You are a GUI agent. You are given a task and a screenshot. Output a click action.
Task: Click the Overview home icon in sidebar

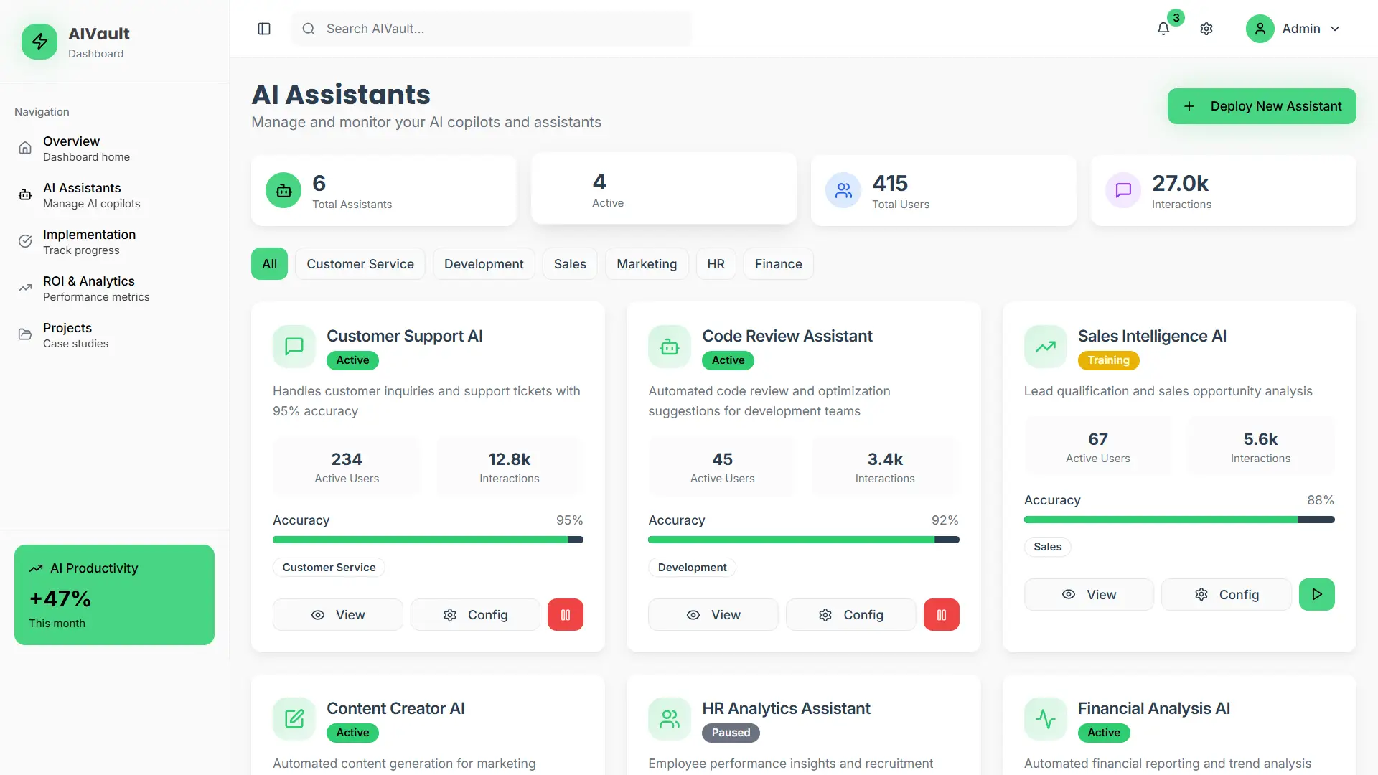click(x=25, y=148)
